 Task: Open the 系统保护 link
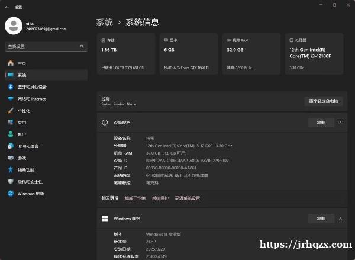[x=160, y=198]
